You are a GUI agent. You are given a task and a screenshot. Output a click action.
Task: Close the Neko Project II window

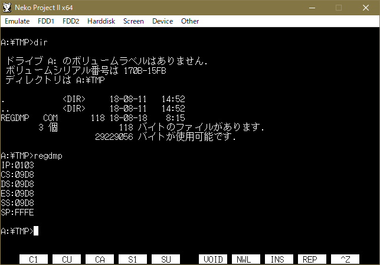point(366,8)
